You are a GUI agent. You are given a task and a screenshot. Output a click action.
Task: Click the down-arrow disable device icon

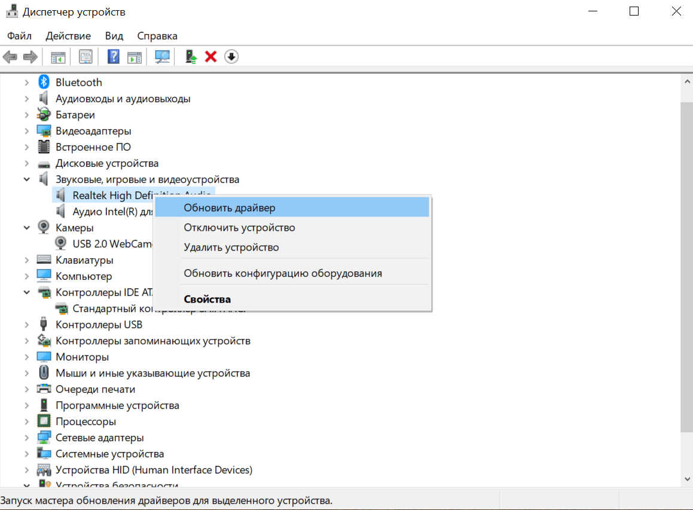coord(231,57)
